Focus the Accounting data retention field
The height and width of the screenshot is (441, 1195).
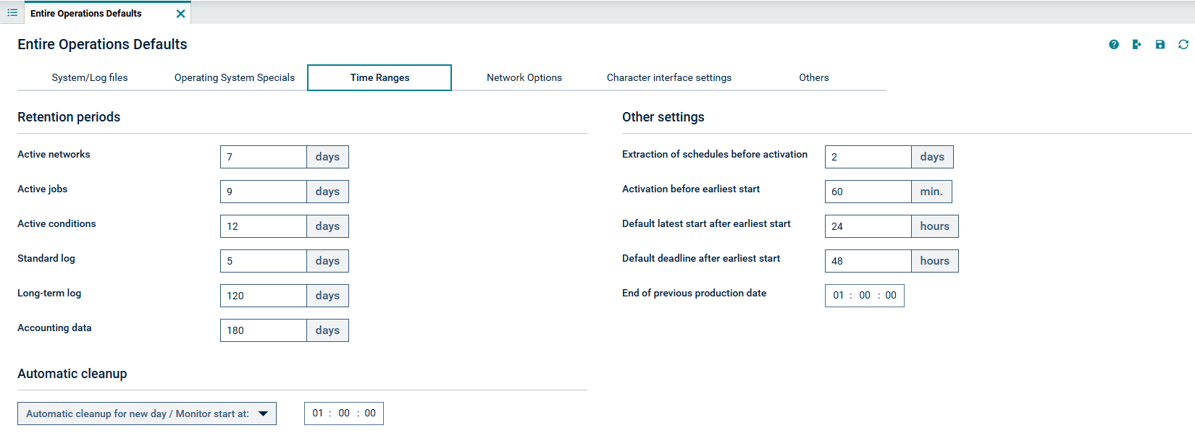(x=264, y=330)
